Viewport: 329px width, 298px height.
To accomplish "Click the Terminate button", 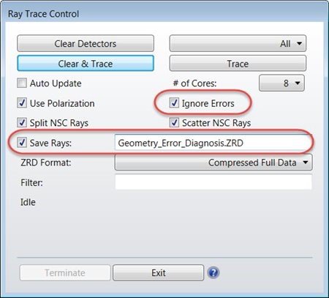I will click(x=65, y=272).
